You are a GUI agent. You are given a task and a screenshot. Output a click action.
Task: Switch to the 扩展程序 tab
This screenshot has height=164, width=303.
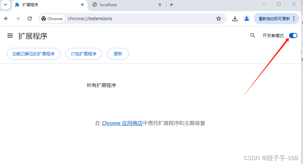[50, 5]
